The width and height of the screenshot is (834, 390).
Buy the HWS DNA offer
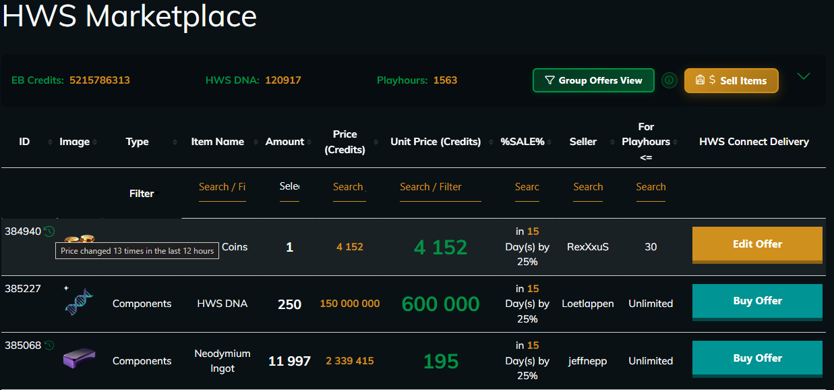(x=757, y=301)
